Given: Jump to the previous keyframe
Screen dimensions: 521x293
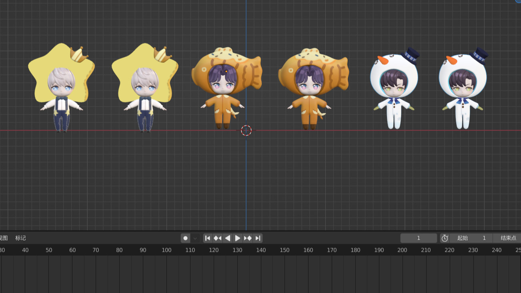Looking at the screenshot, I should [x=217, y=238].
